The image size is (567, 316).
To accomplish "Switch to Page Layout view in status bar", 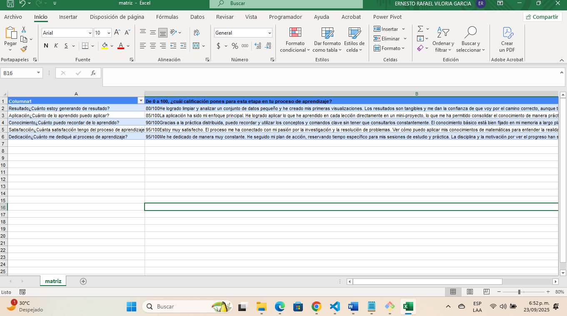I will click(x=470, y=292).
